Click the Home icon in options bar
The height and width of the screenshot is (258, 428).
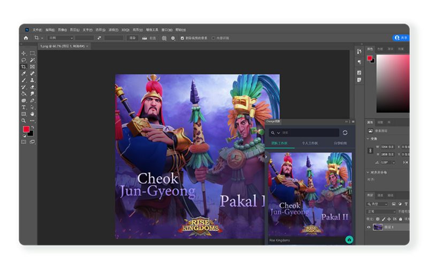click(25, 38)
